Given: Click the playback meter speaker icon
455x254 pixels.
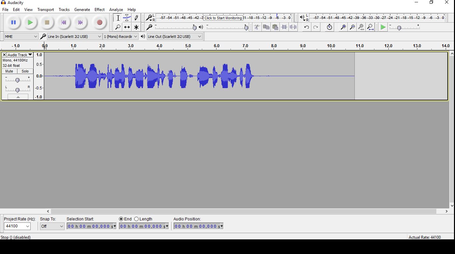Looking at the screenshot, I should (x=302, y=18).
